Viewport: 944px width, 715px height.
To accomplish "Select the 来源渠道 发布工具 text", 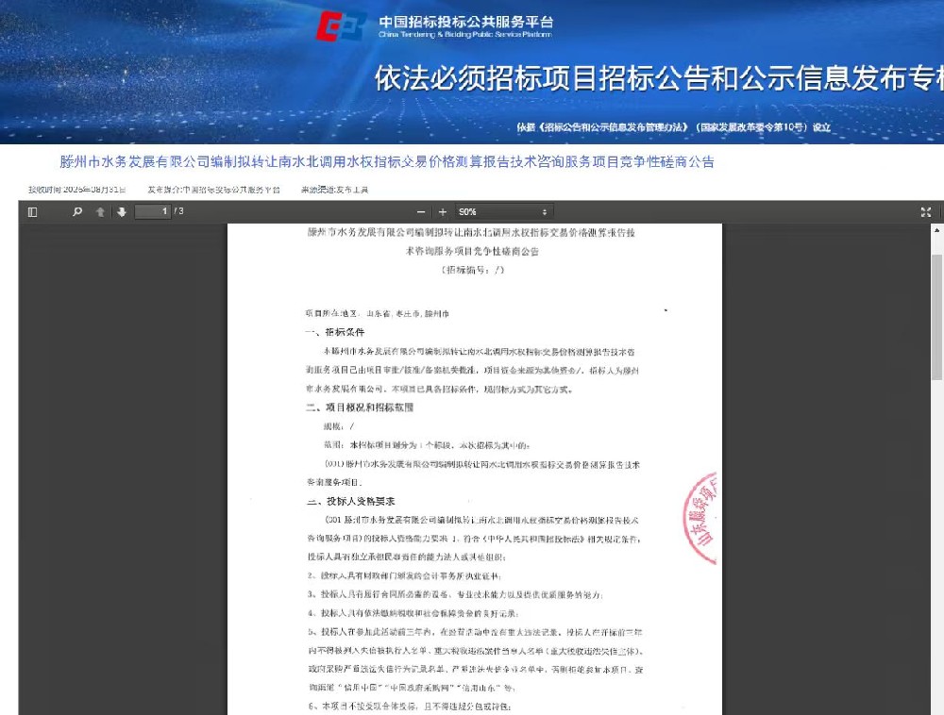I will [335, 190].
